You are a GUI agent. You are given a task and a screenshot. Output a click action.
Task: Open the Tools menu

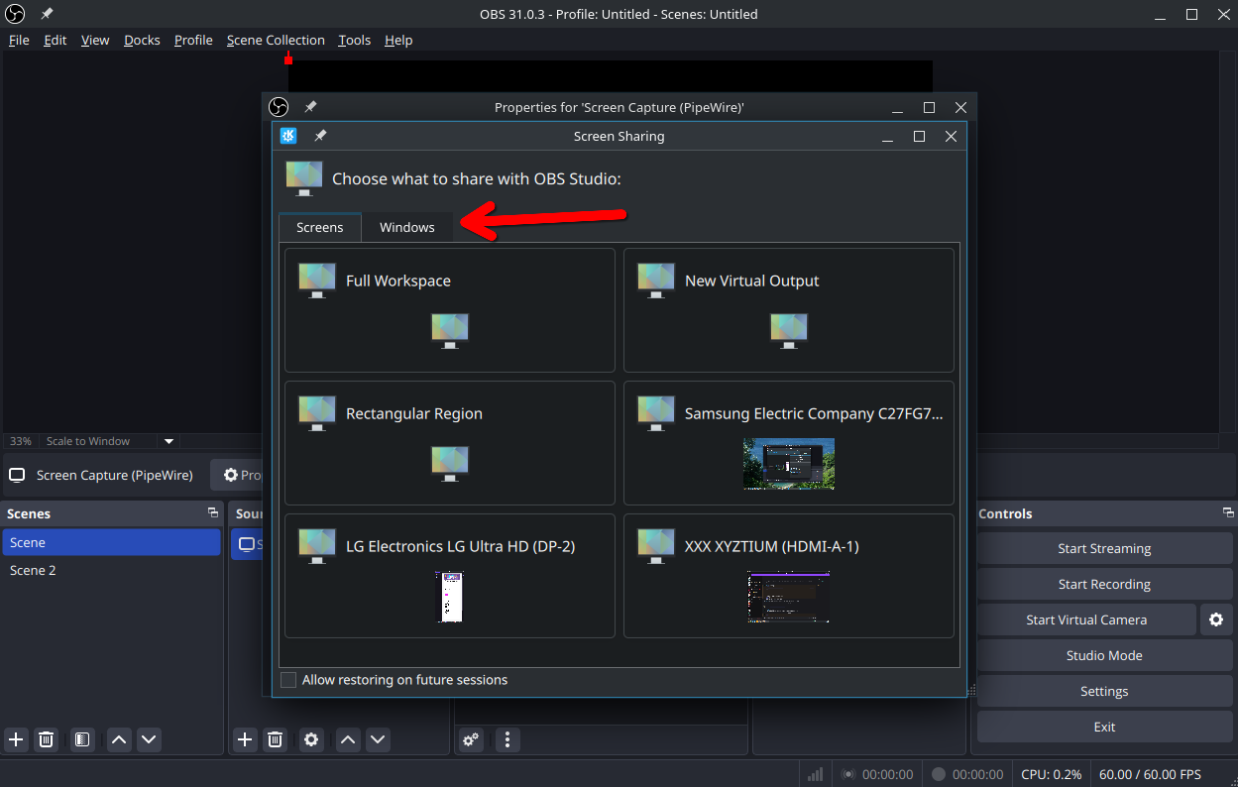[354, 41]
